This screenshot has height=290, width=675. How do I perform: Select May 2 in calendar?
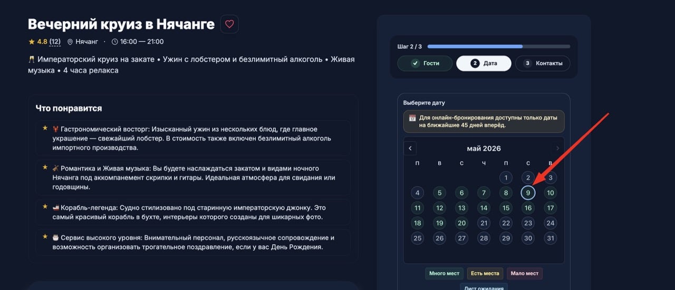[x=528, y=178]
